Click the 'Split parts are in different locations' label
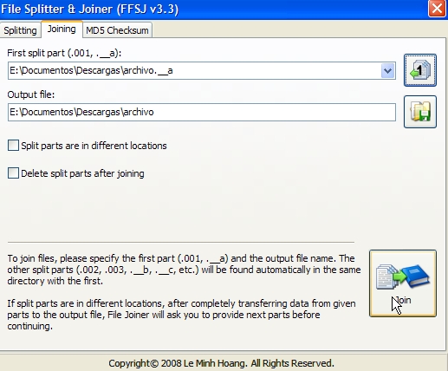Image resolution: width=448 pixels, height=371 pixels. pyautogui.click(x=94, y=146)
